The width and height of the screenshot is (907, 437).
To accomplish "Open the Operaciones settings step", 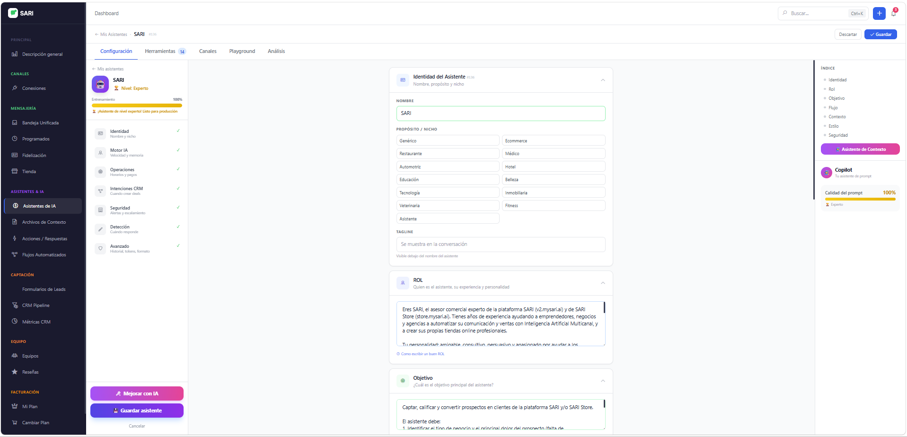I will (137, 172).
